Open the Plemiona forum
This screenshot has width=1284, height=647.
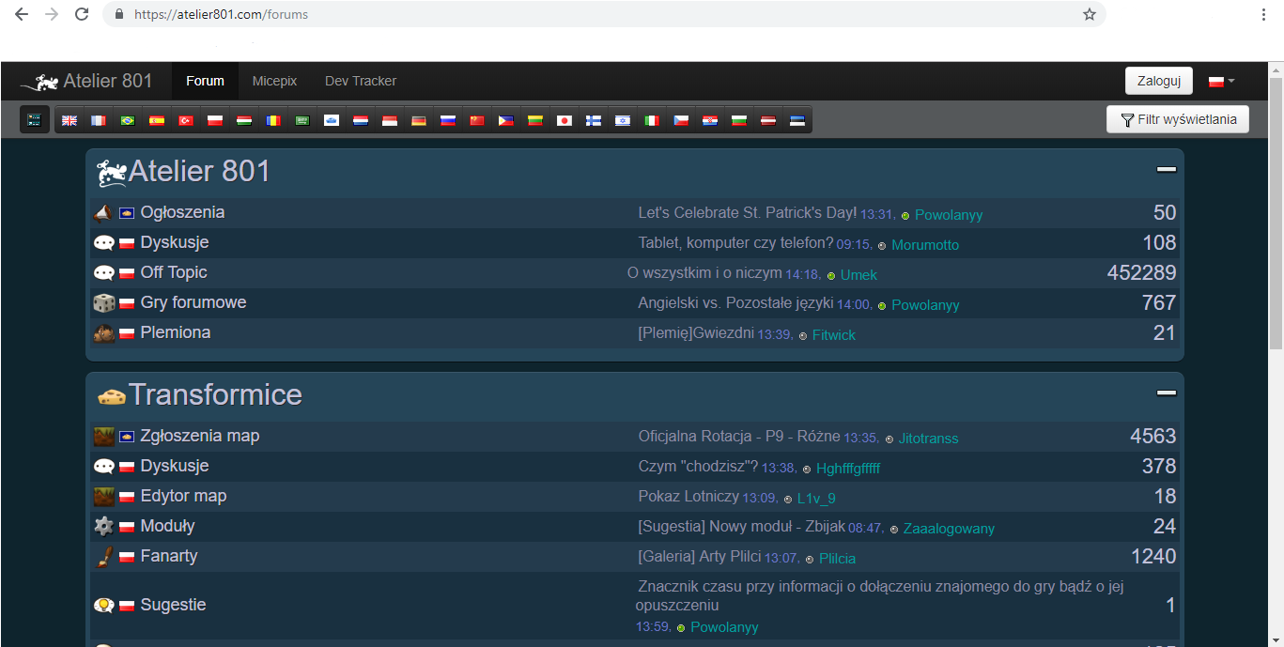coord(176,333)
